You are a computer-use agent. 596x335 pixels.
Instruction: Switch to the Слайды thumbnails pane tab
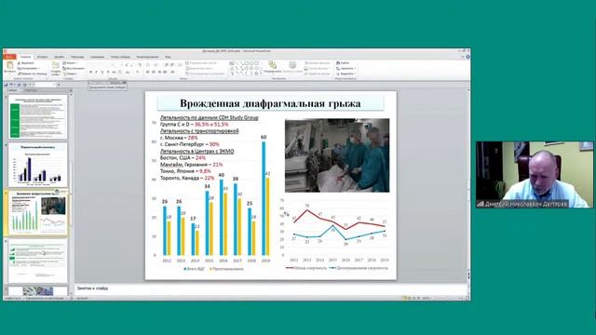12,90
